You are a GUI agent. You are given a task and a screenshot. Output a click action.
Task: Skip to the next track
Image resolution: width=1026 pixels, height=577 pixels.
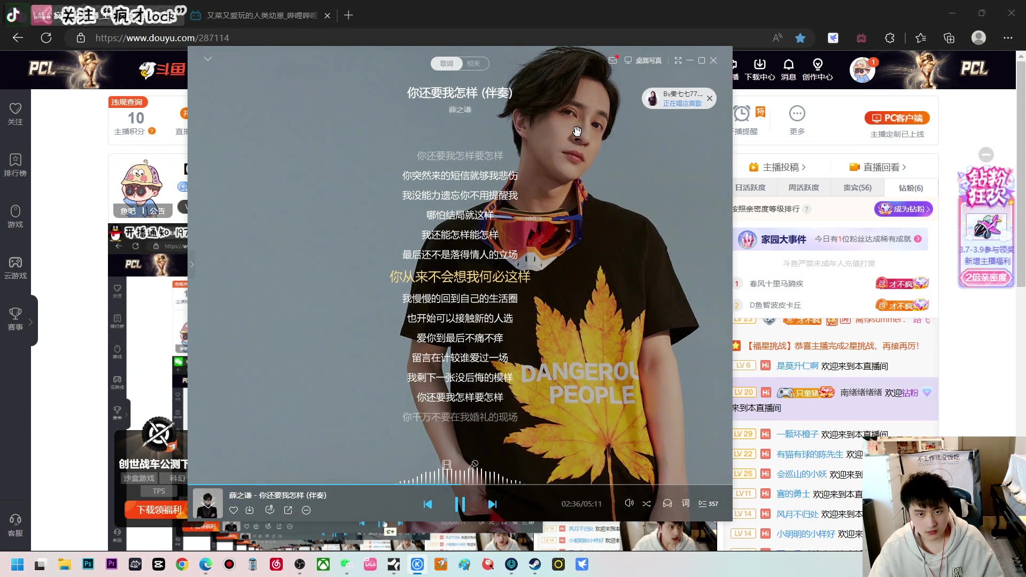coord(492,504)
